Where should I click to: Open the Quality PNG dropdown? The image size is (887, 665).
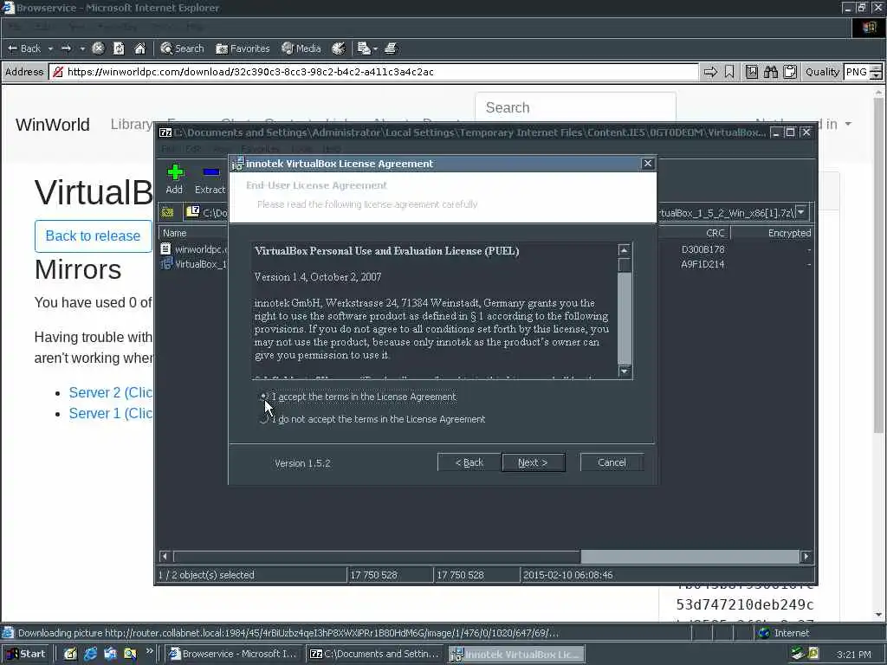point(875,72)
